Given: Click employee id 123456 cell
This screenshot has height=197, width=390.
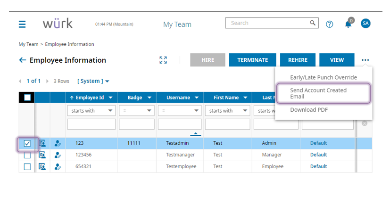Looking at the screenshot, I should pyautogui.click(x=83, y=155).
